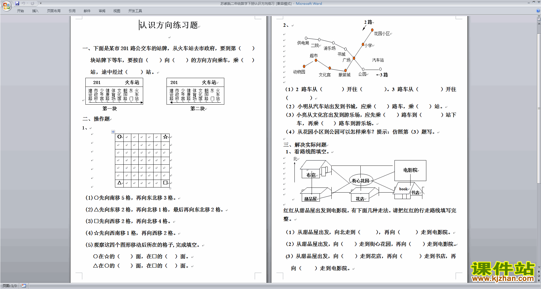Screen dimensions: 541x289
Task: Click the 游乐场 stop label on bus map
Action: point(329,48)
